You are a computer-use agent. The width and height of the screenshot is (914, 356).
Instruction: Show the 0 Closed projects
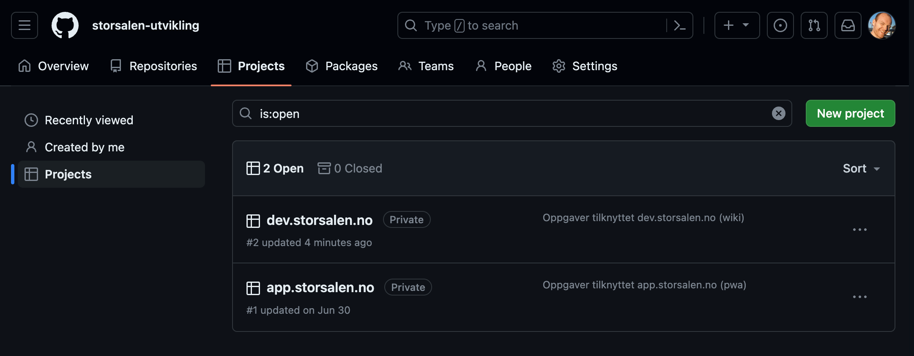click(x=350, y=168)
